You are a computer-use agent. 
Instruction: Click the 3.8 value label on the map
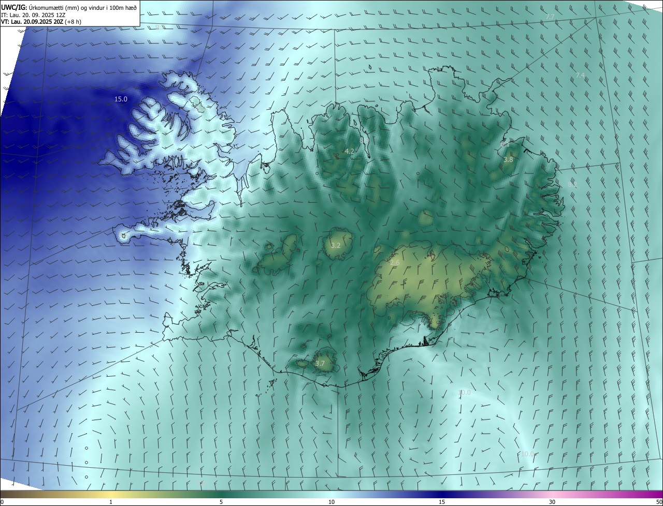[x=508, y=160]
